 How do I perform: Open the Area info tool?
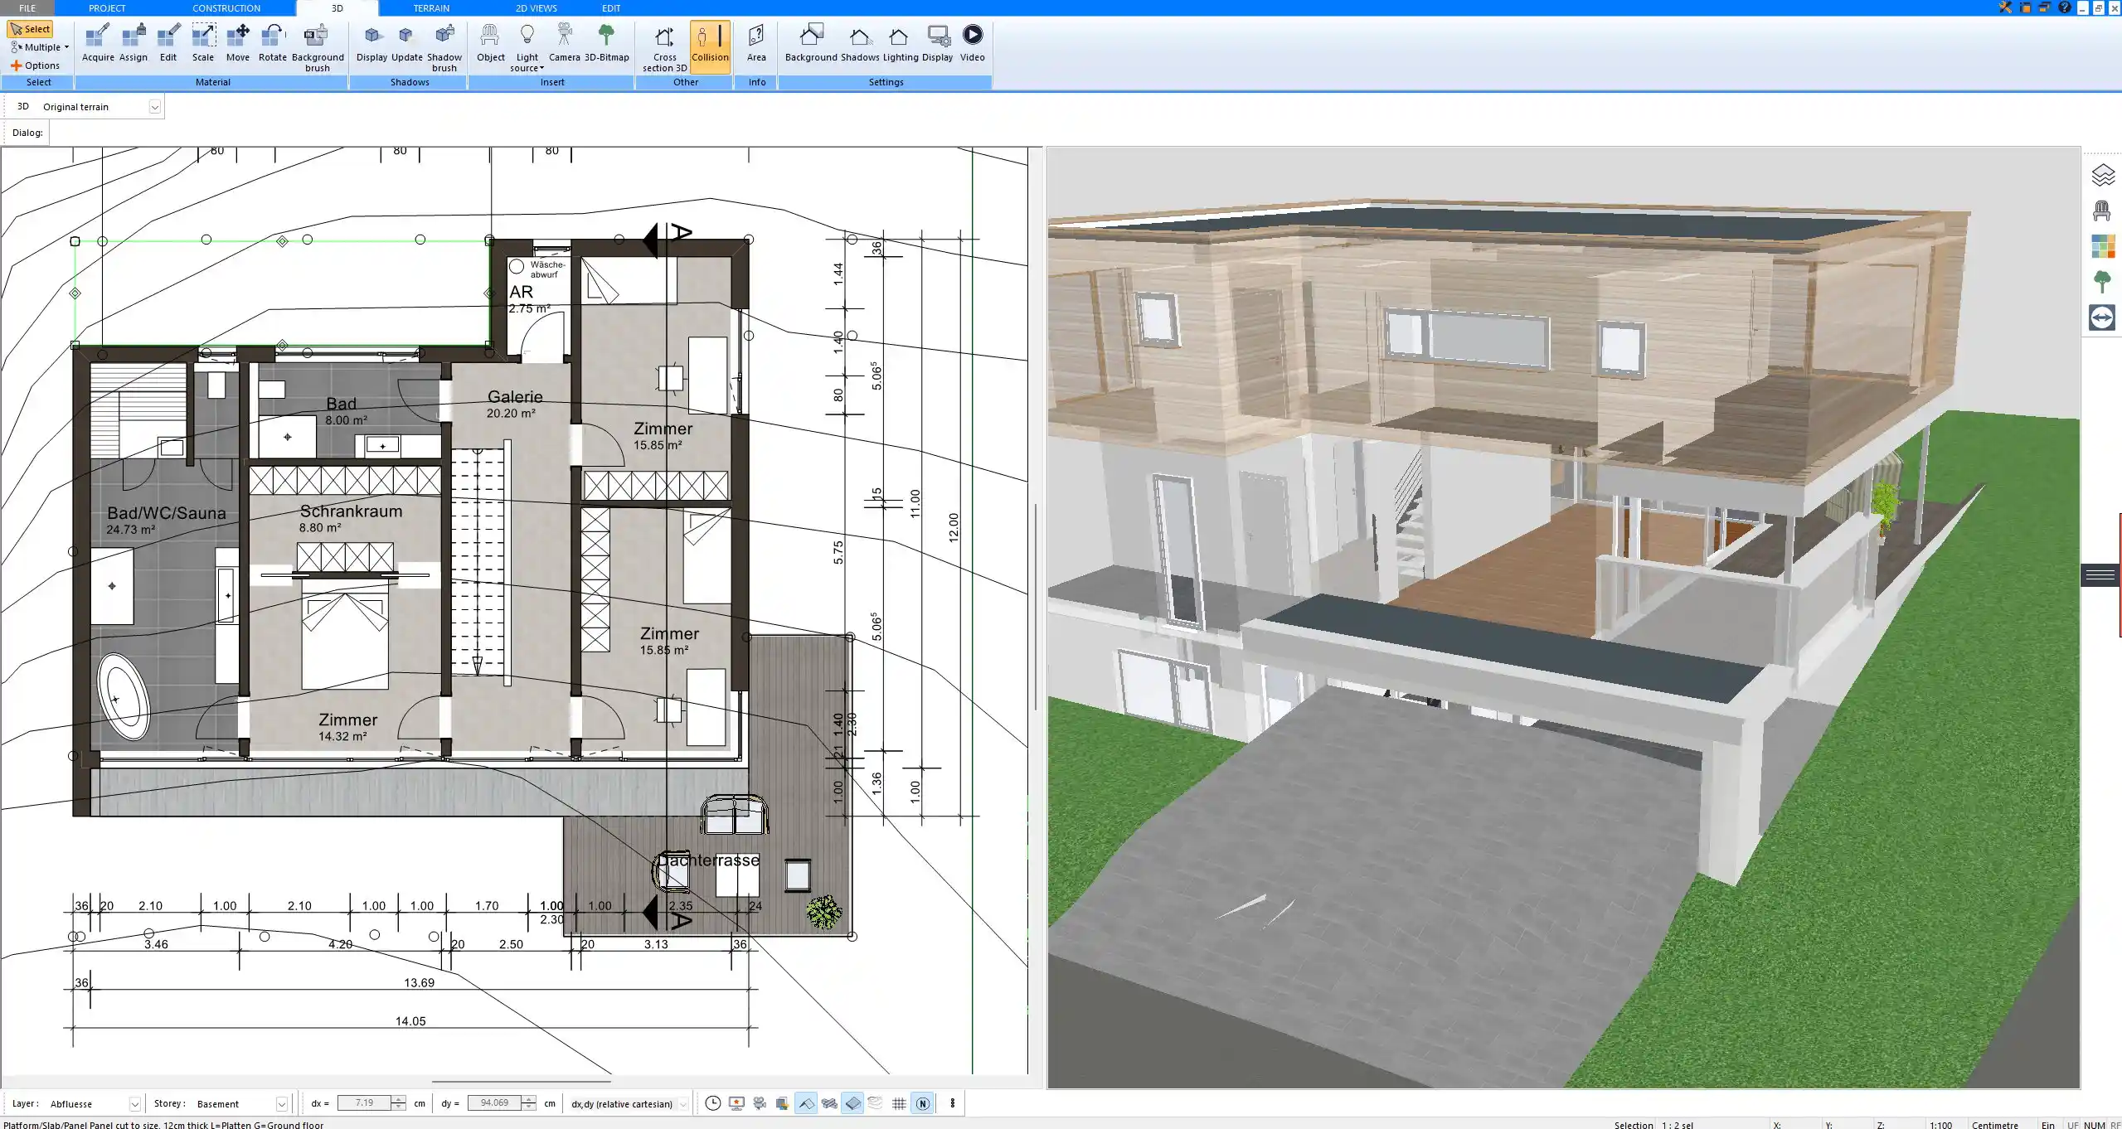756,43
